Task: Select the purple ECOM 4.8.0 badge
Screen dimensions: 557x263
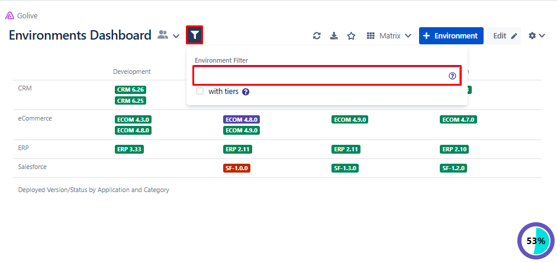Action: pos(242,119)
